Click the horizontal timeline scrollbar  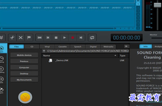58,28
